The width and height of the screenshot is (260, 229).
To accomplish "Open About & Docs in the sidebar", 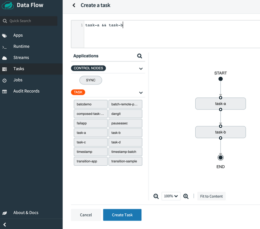I will point(31,212).
